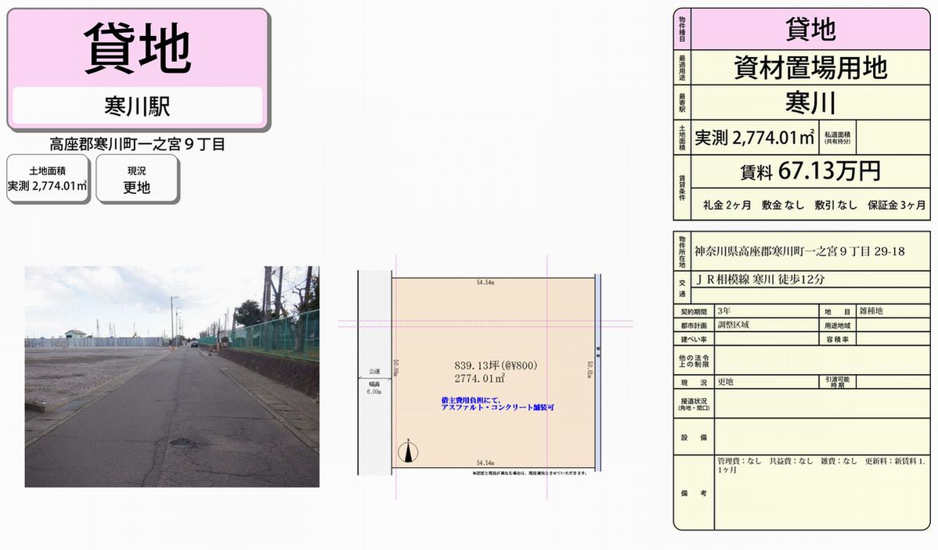
Task: Click the 調整区域 value cell
Action: point(767,325)
